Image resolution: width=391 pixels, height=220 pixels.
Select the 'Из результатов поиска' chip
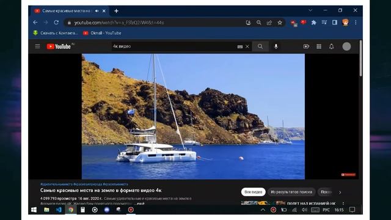(x=291, y=192)
